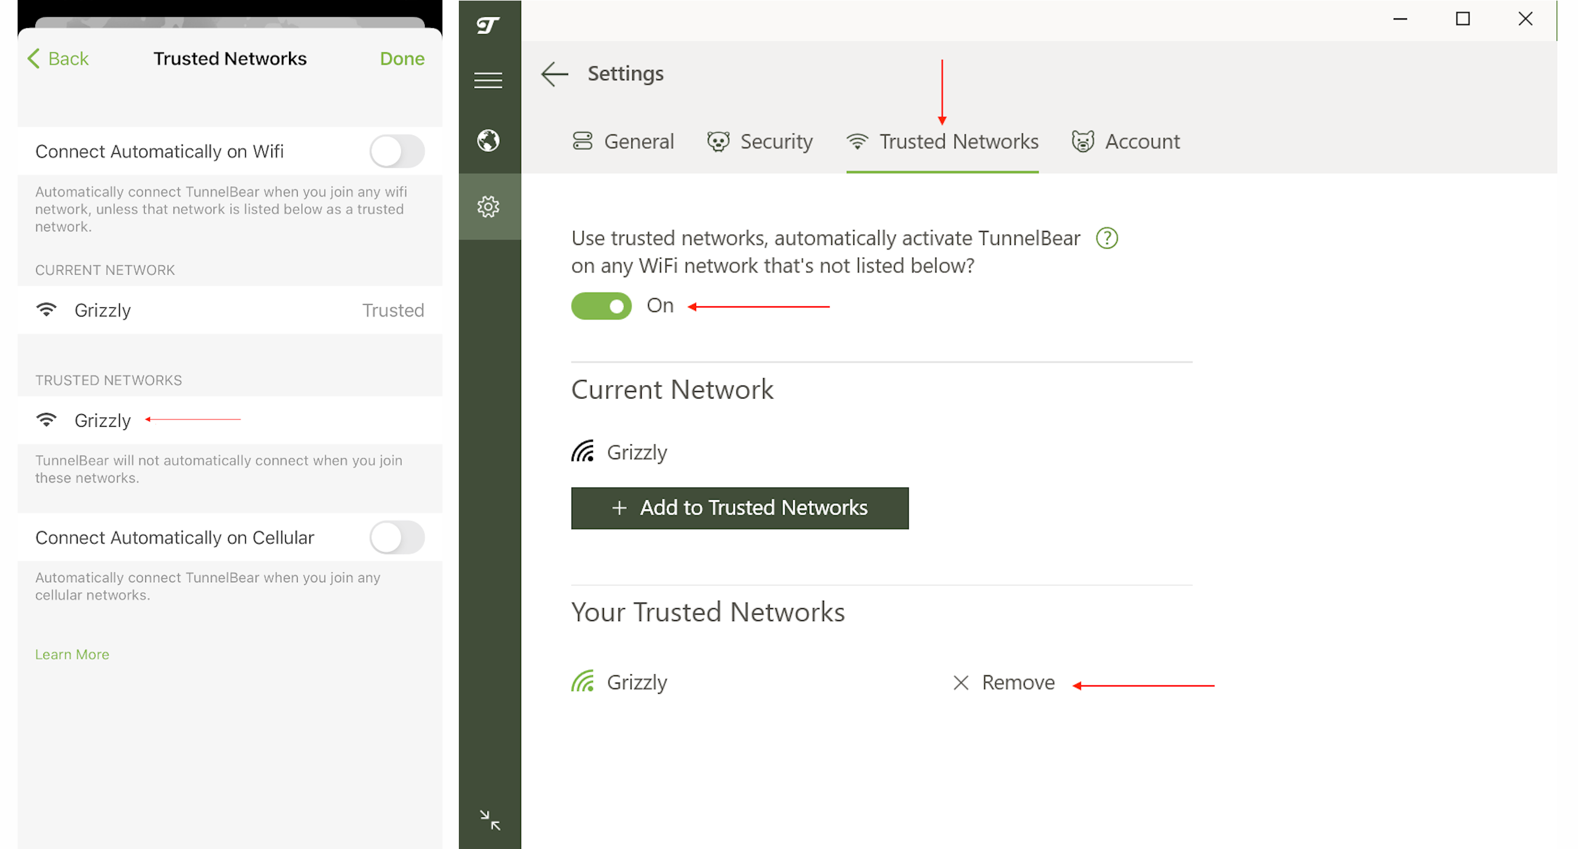This screenshot has height=849, width=1578.
Task: Click WiFi icon beside Grizzly under Current Network
Action: (x=583, y=452)
